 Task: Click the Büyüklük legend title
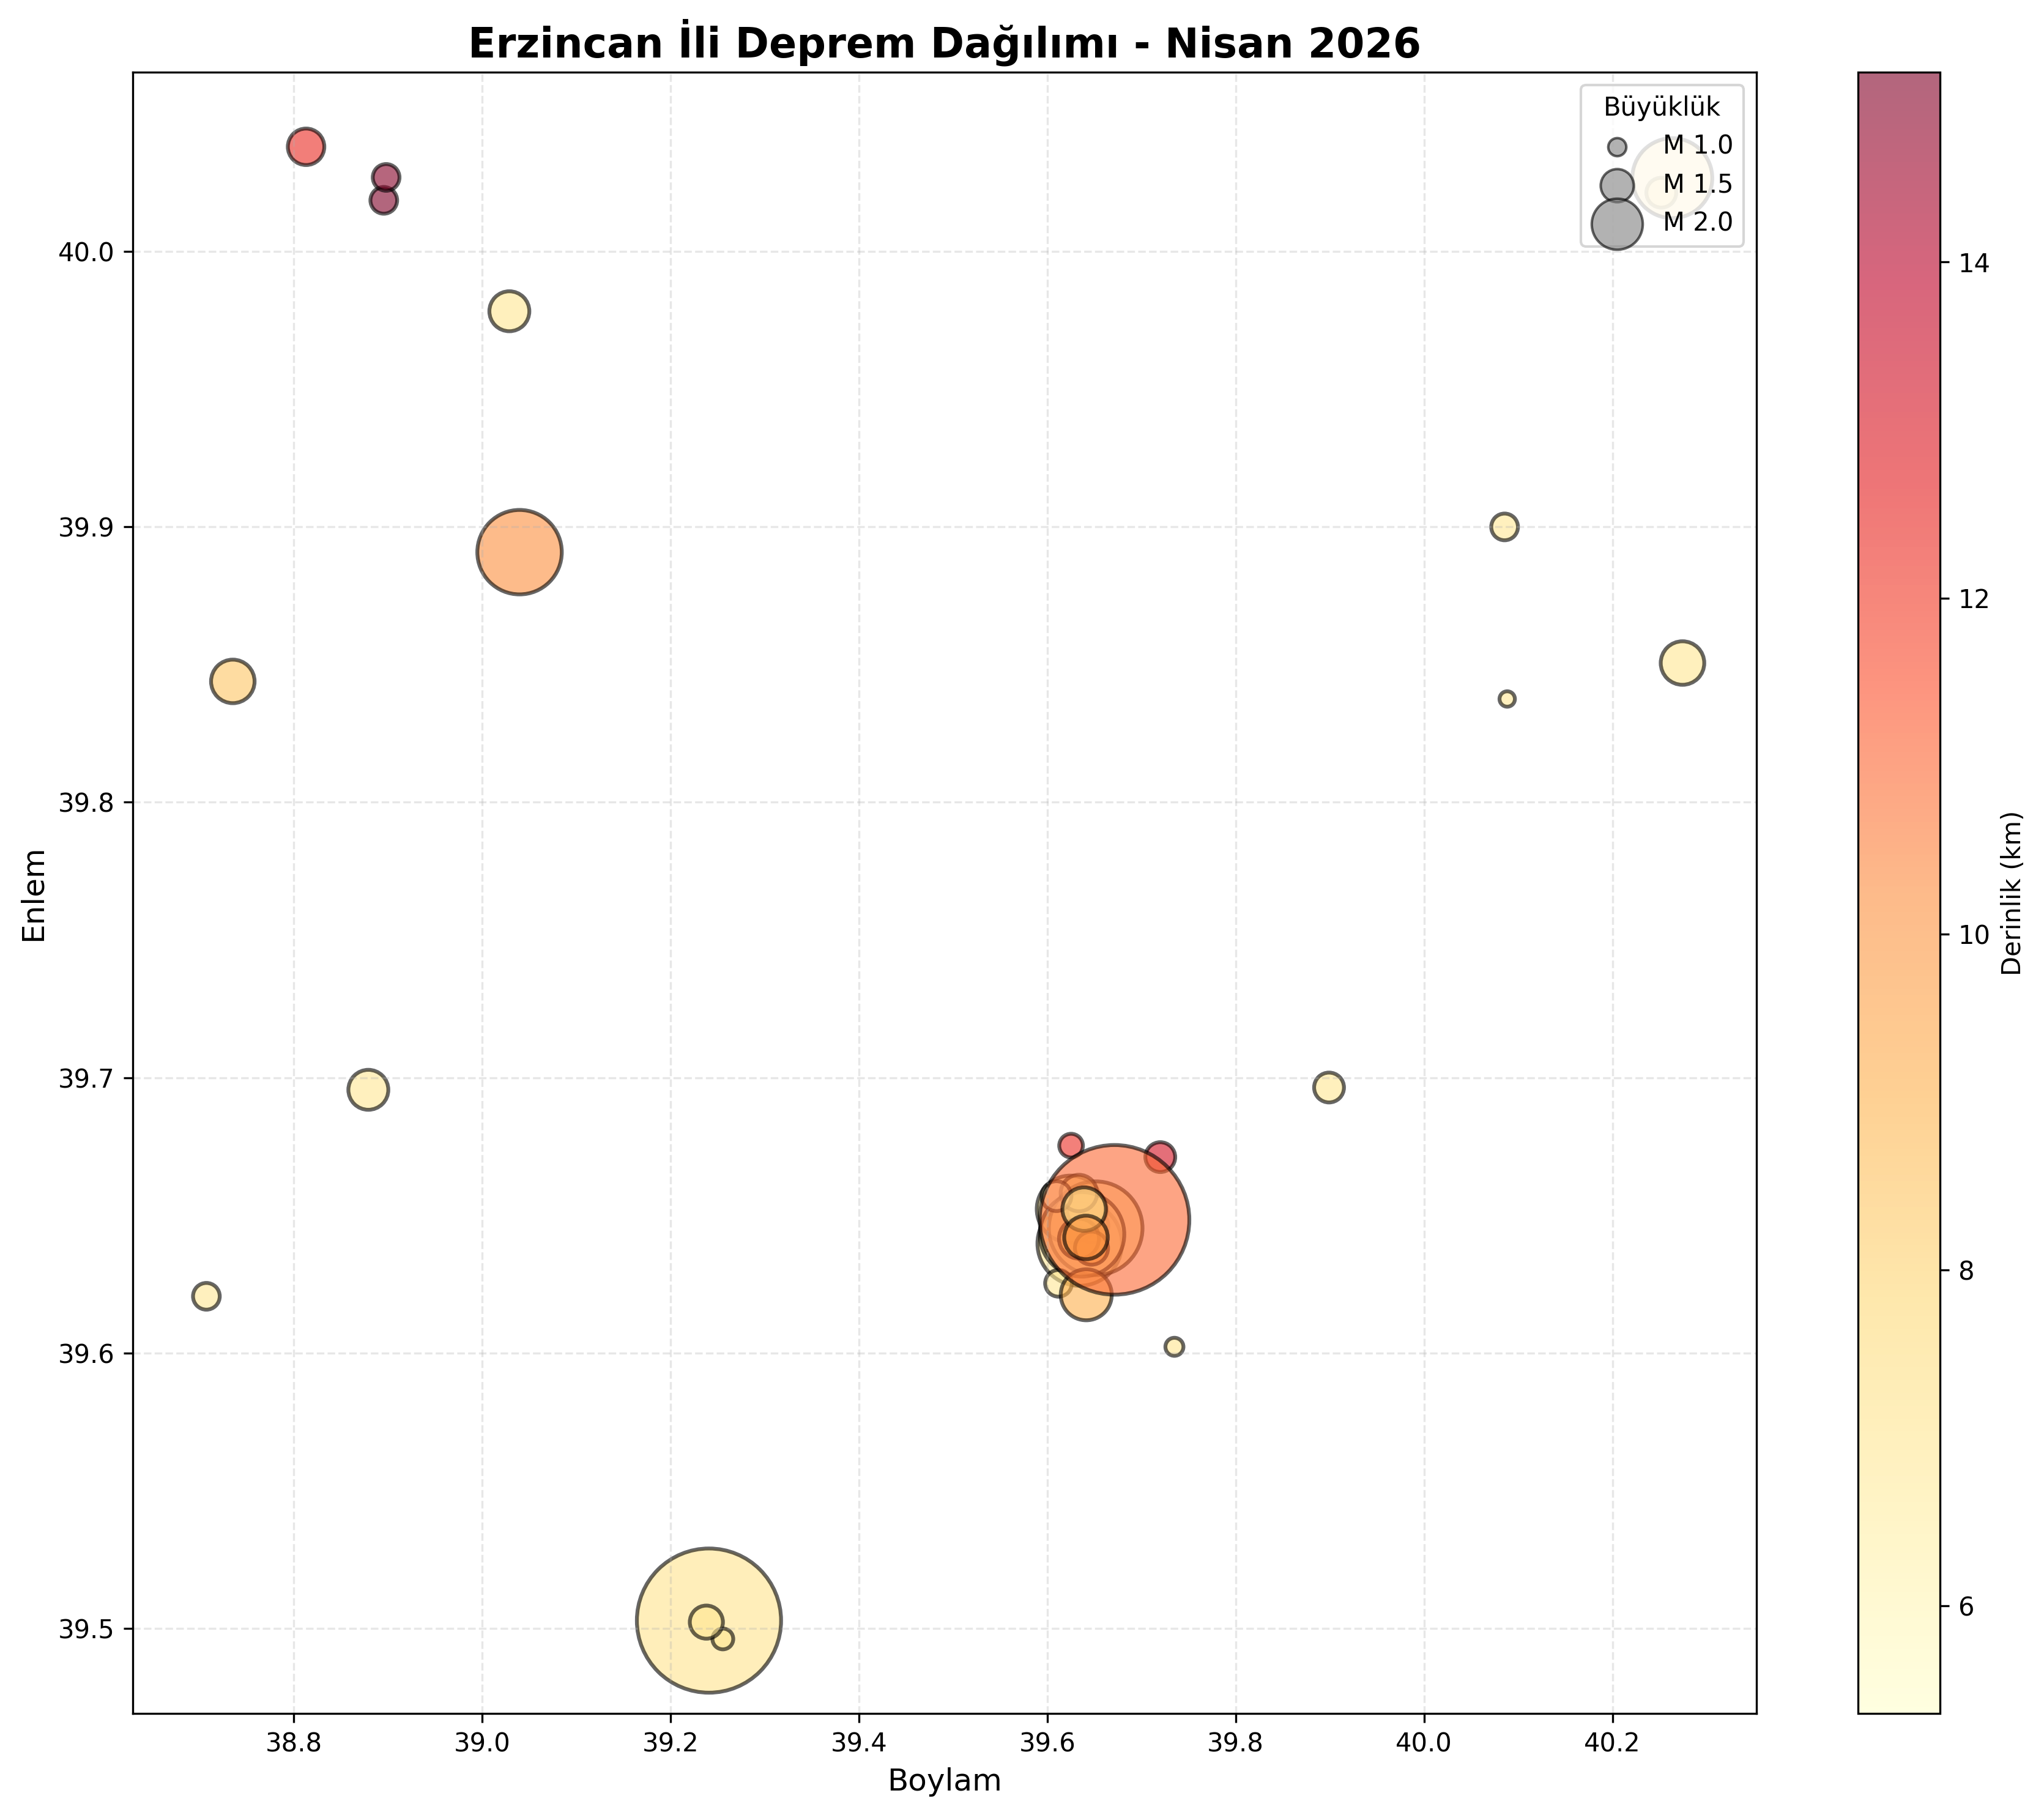1662,107
